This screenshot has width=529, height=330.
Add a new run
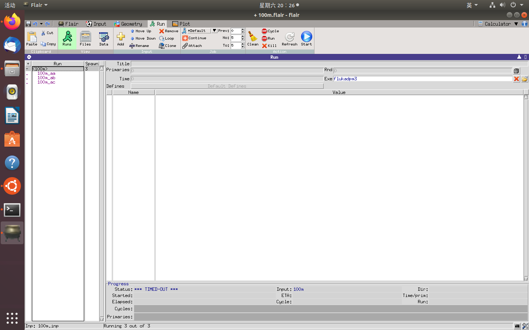point(120,38)
